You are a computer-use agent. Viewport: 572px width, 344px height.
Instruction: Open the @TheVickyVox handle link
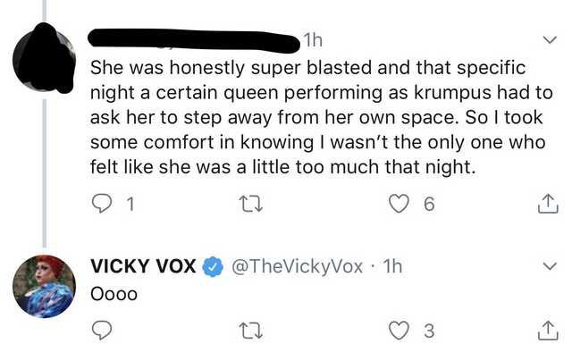pos(297,266)
